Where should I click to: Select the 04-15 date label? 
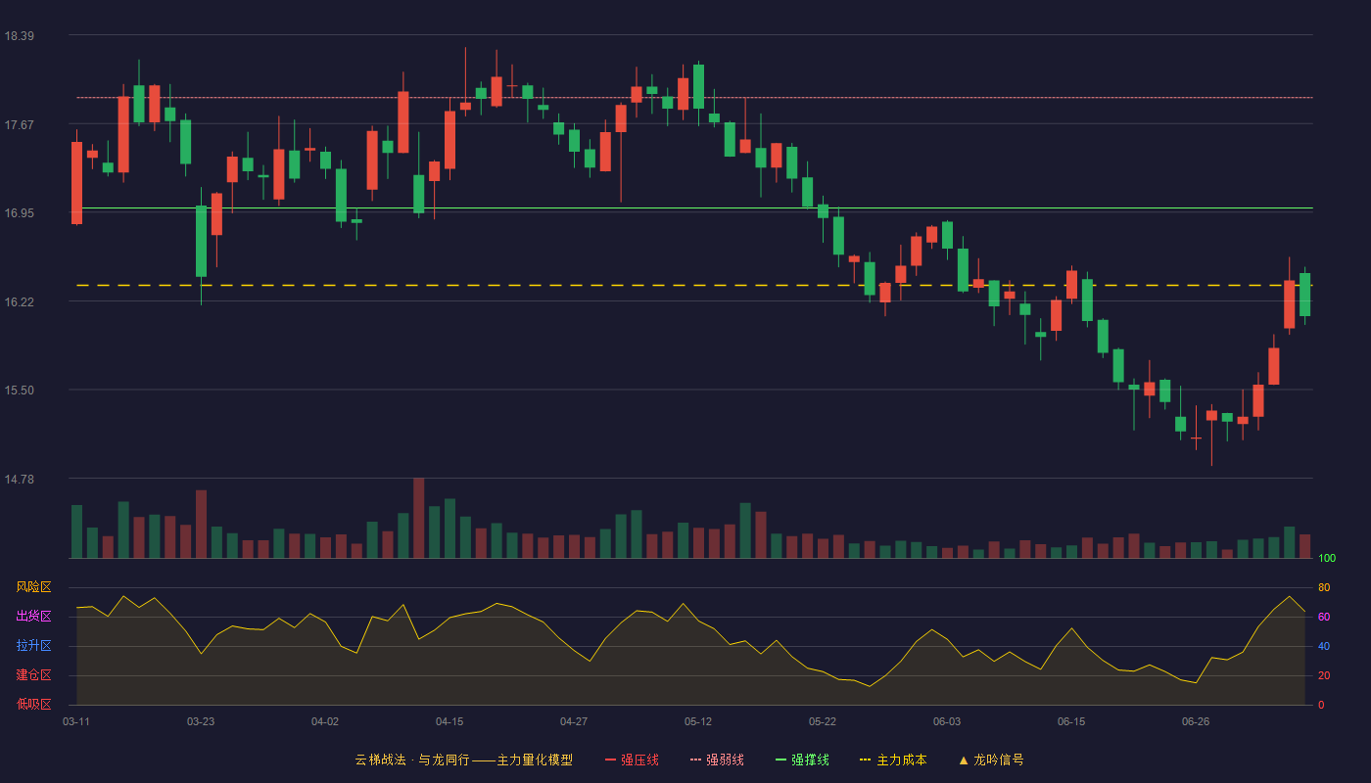(449, 721)
